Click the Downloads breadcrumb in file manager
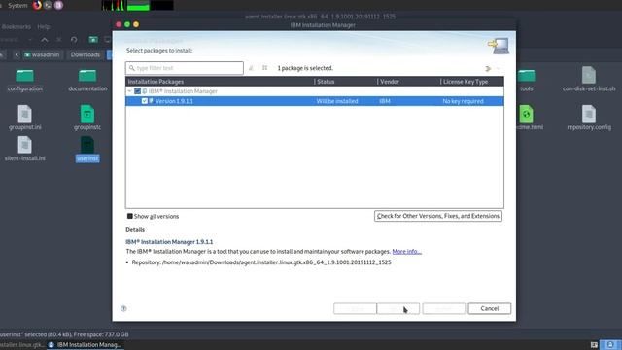The height and width of the screenshot is (350, 622). point(86,54)
